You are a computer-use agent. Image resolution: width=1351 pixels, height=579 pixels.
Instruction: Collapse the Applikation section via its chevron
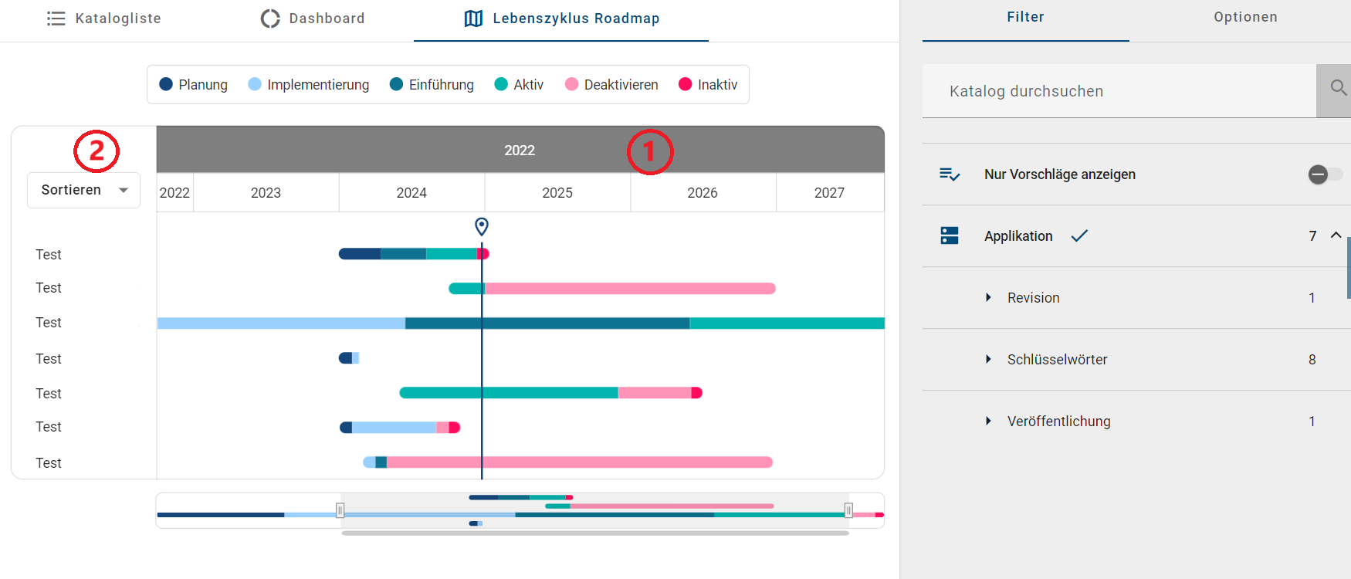pyautogui.click(x=1336, y=235)
